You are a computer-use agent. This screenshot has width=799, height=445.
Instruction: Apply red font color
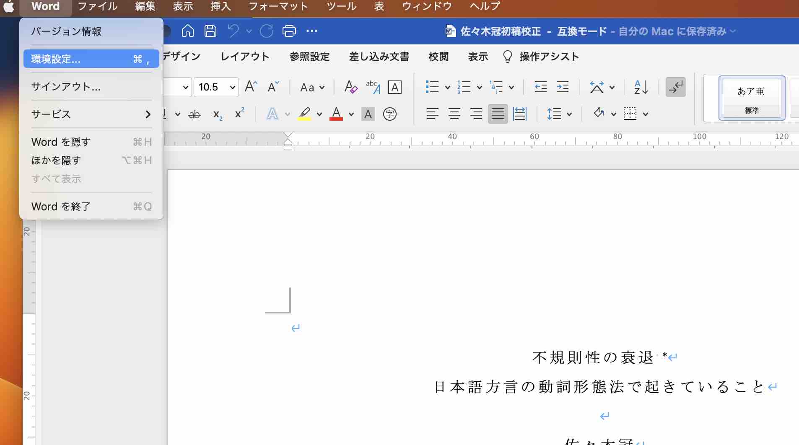point(336,114)
